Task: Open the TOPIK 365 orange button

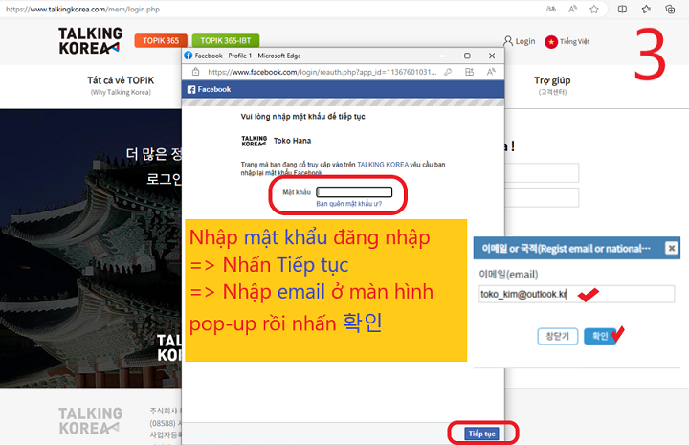Action: point(161,41)
